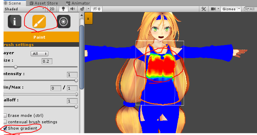Focus the scene search field

click(250, 9)
